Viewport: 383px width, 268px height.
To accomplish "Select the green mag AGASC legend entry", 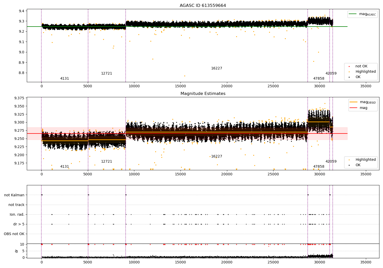I will tap(362, 14).
